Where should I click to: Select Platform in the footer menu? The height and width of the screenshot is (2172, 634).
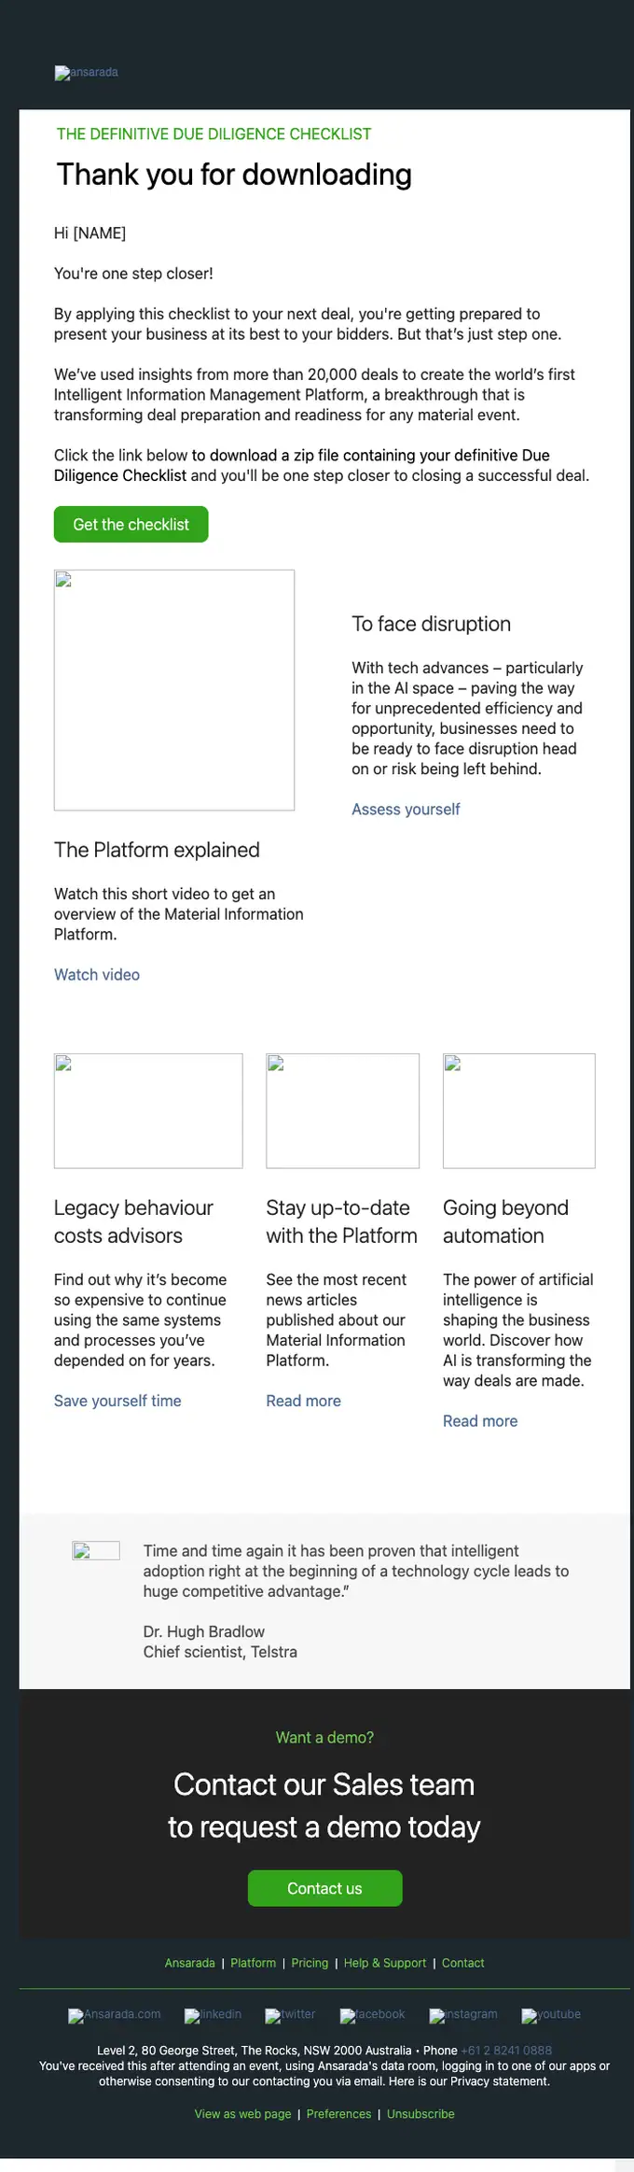tap(254, 1963)
